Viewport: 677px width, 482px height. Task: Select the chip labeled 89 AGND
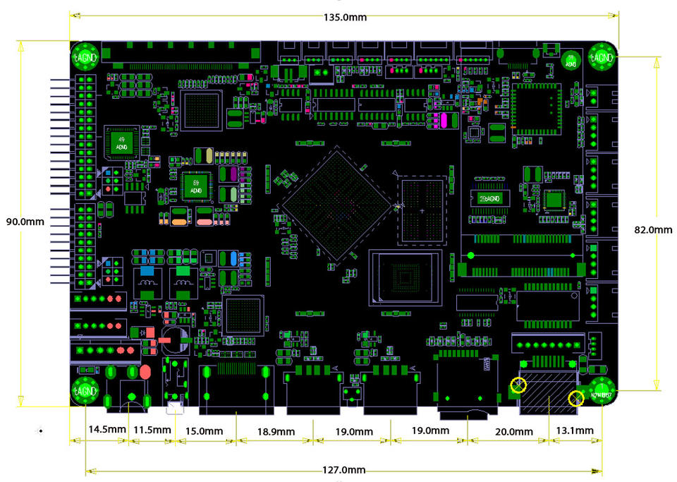point(194,186)
